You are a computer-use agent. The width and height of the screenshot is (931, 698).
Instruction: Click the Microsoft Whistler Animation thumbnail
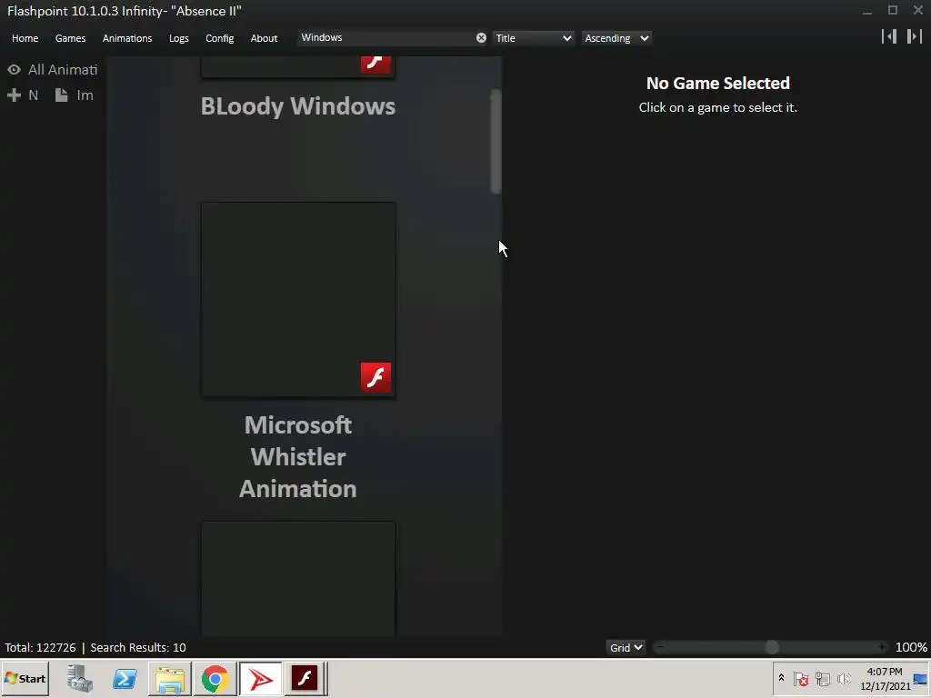(x=298, y=300)
